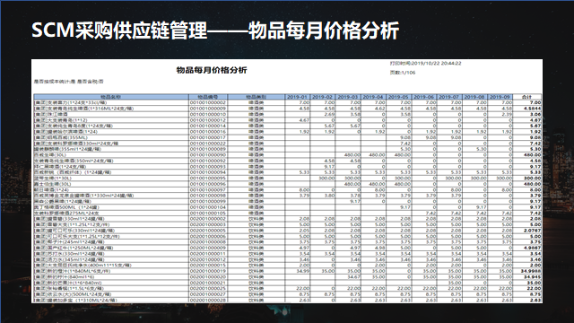The height and width of the screenshot is (323, 574).
Task: Select item code cell 001001000002
Action: [208, 102]
